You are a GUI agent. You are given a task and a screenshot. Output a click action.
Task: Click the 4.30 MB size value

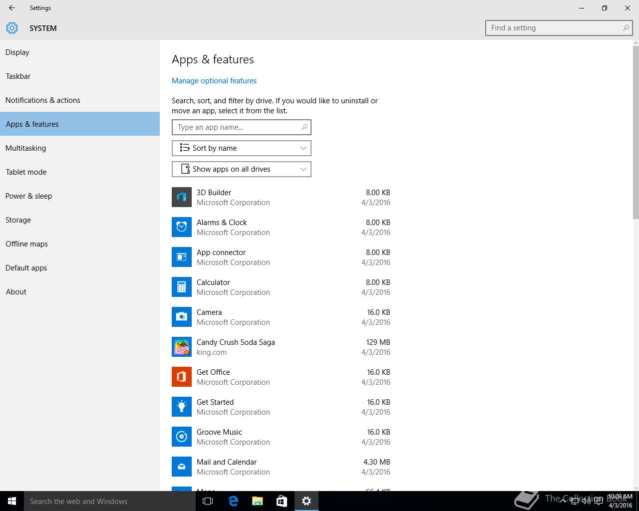[377, 462]
